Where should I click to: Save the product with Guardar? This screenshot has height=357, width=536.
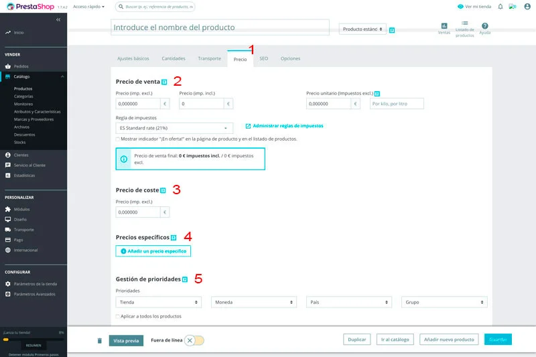(x=498, y=340)
